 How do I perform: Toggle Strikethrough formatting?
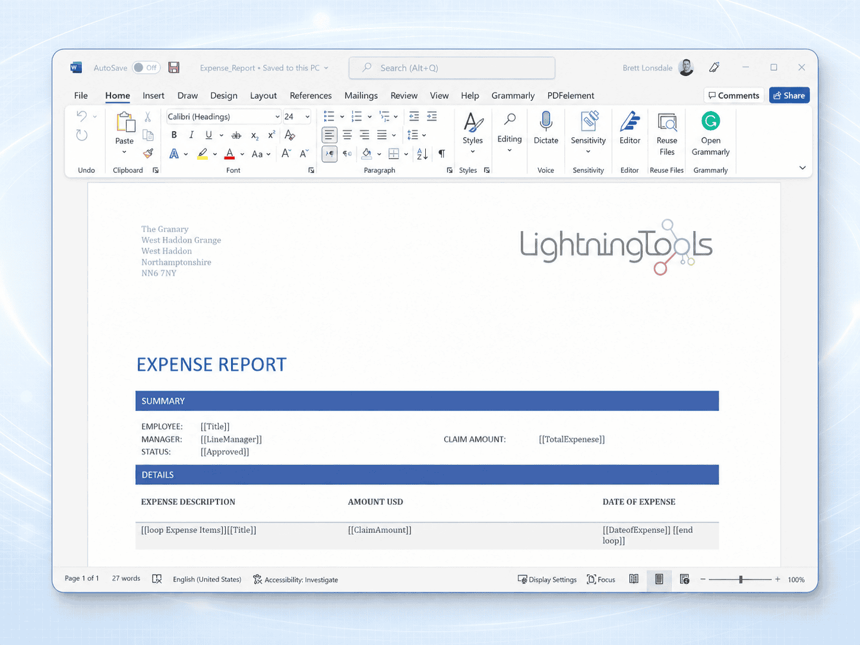tap(236, 135)
